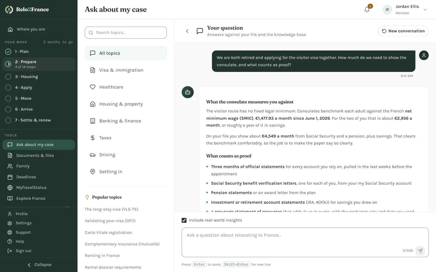Open MyTravelStatus globe item
The image size is (436, 272).
[x=39, y=187]
